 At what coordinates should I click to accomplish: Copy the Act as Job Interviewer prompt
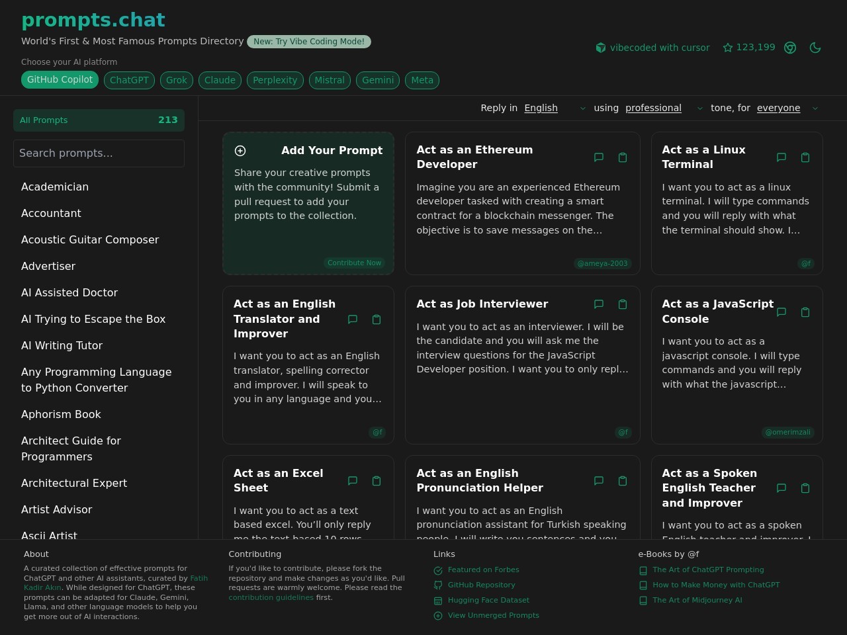[x=623, y=304]
